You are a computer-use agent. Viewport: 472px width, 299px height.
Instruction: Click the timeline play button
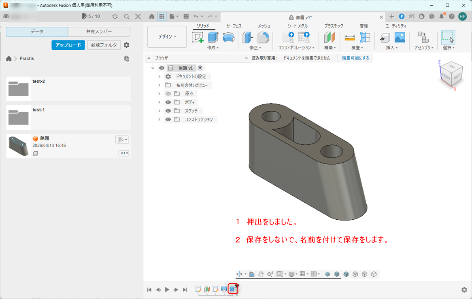click(x=167, y=290)
